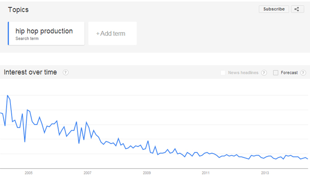Click the Subscribe button
The image size is (310, 180).
(274, 9)
